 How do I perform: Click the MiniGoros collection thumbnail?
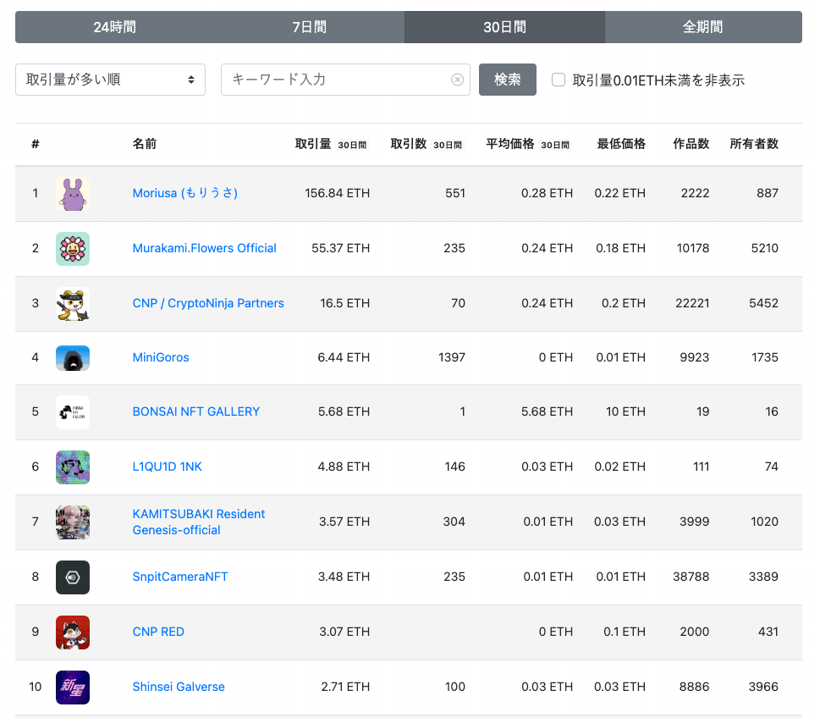click(73, 358)
